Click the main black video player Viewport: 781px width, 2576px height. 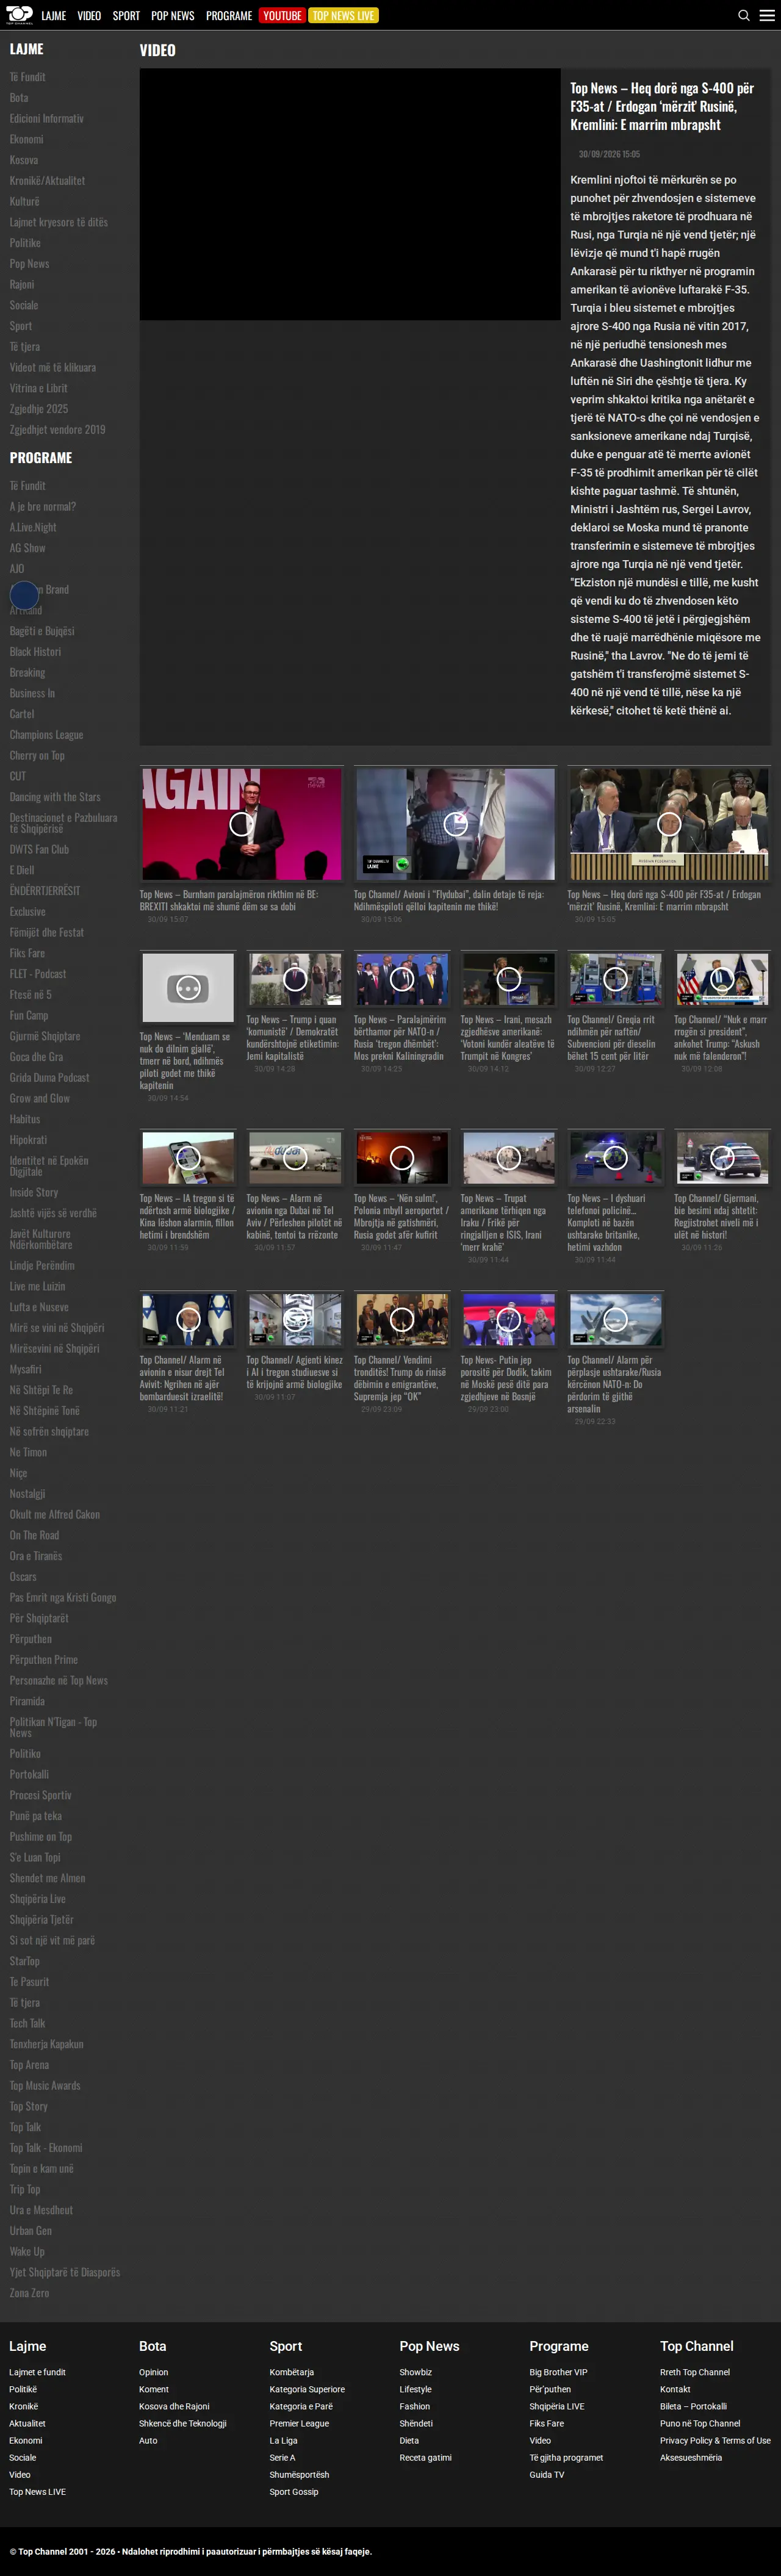click(350, 194)
